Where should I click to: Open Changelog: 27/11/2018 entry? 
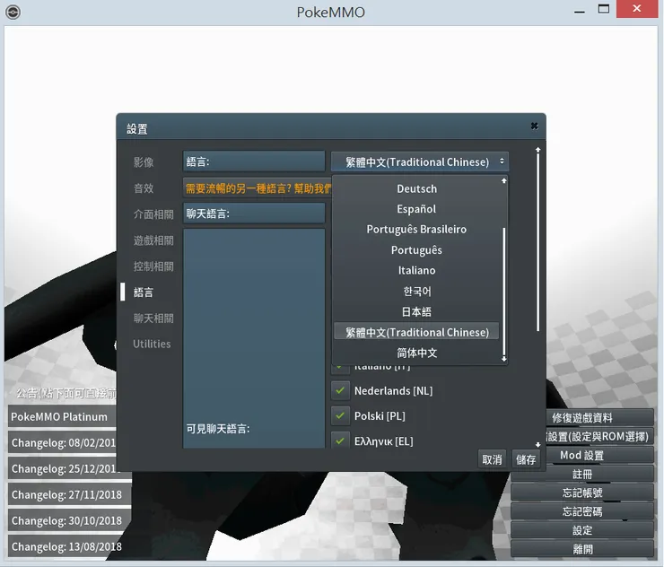coord(69,494)
